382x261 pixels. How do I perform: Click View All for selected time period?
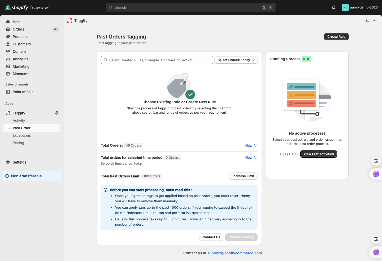[251, 158]
